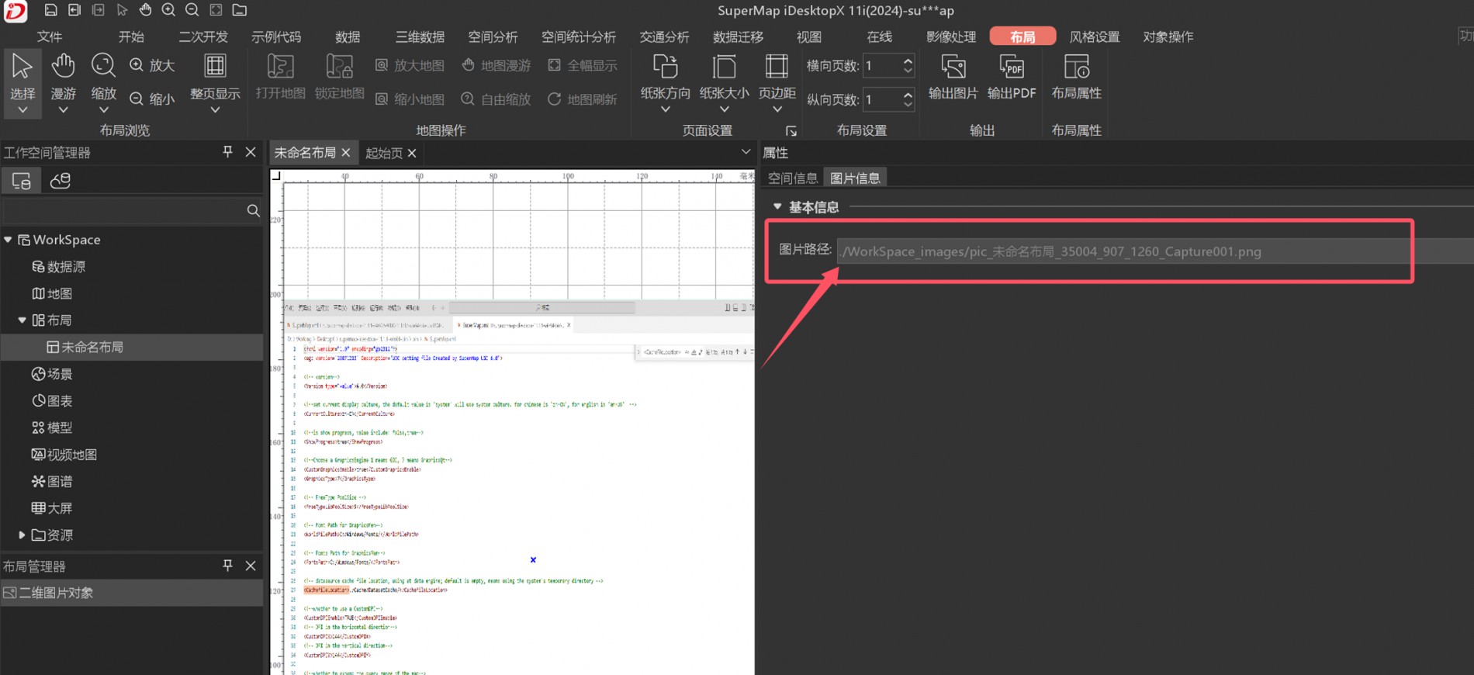The height and width of the screenshot is (675, 1474).
Task: Close the 工作空间管理器 panel
Action: [251, 152]
